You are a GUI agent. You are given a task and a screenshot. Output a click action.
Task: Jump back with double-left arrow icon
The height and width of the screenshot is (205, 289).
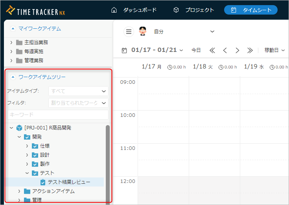pyautogui.click(x=212, y=50)
